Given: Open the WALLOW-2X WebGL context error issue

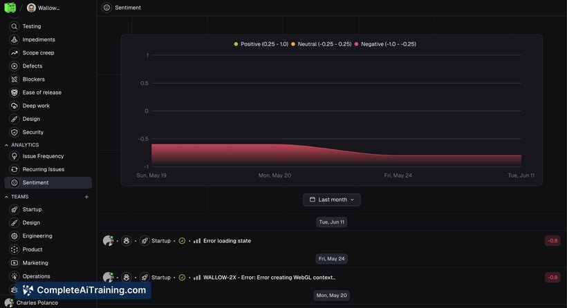Looking at the screenshot, I should (x=269, y=278).
